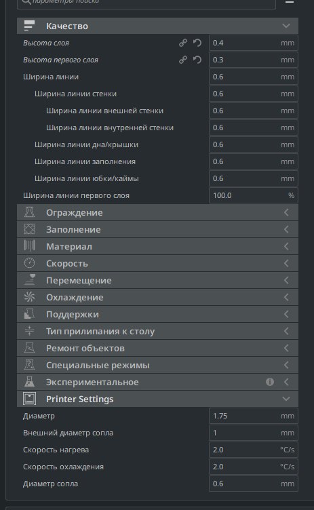The width and height of the screenshot is (314, 510).
Task: Click the Ширина линии первого слоя label
Action: tap(76, 195)
